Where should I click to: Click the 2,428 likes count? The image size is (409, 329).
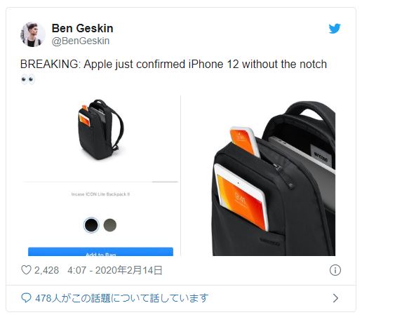(x=47, y=270)
